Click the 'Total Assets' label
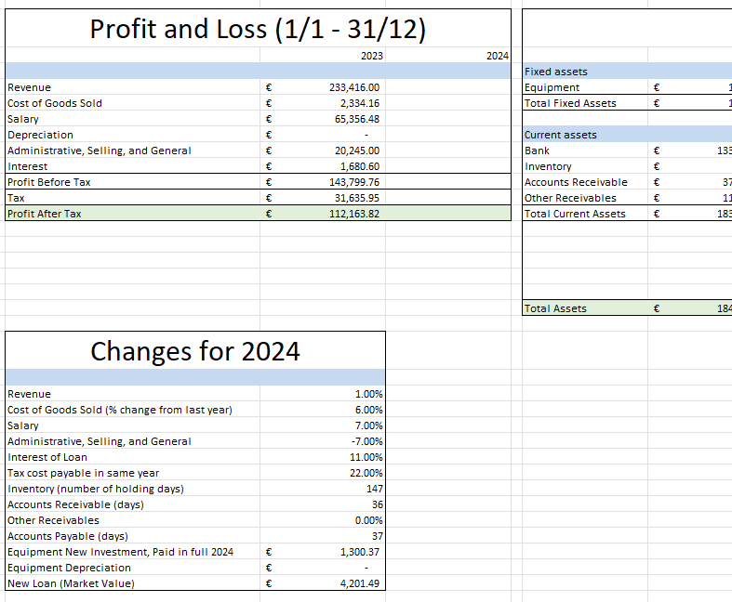Screen dimensions: 732x602 click(x=555, y=308)
